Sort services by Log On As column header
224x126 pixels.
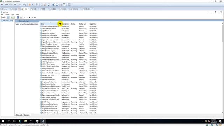coord(93,24)
